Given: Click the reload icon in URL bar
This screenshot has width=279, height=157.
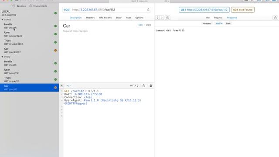Looking at the screenshot, I should [148, 10].
